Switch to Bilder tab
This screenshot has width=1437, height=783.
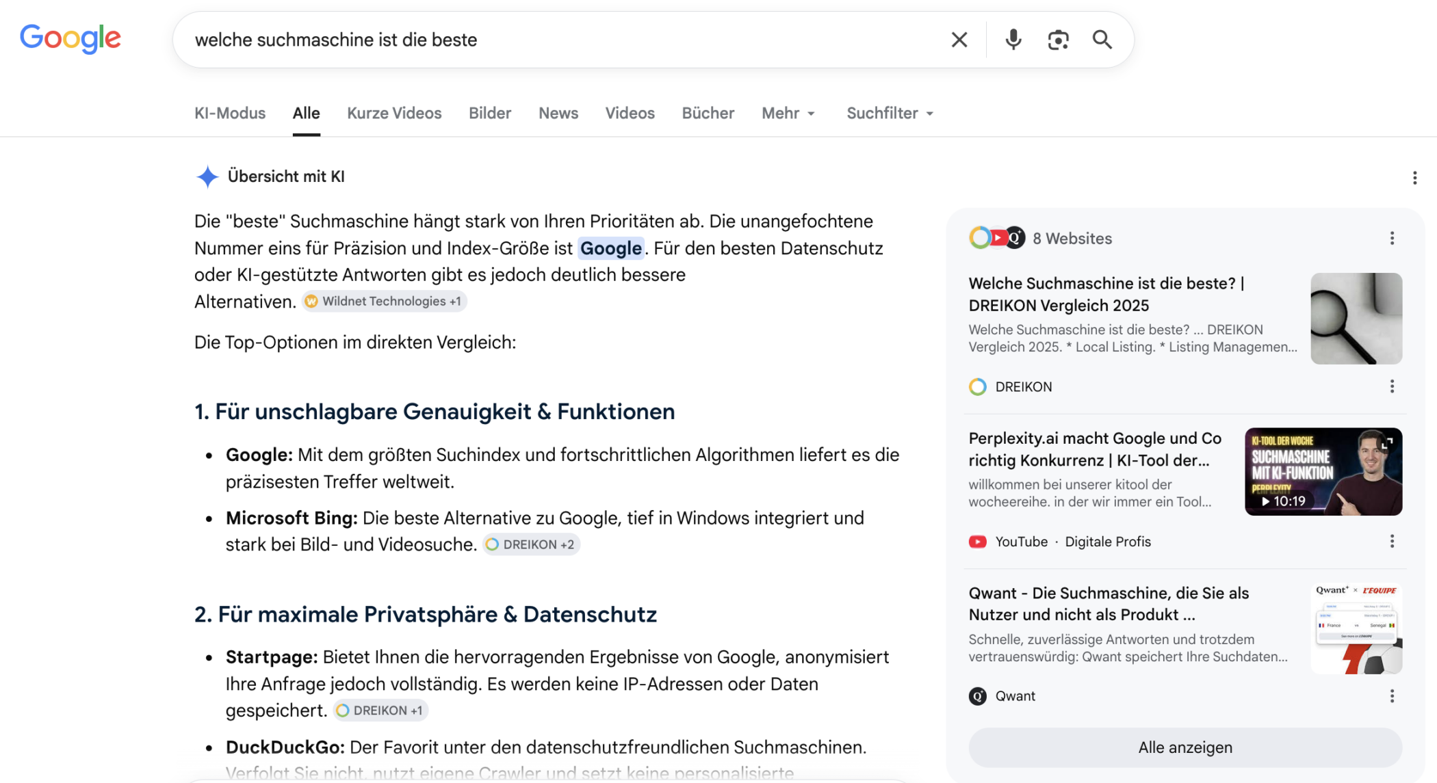tap(490, 113)
